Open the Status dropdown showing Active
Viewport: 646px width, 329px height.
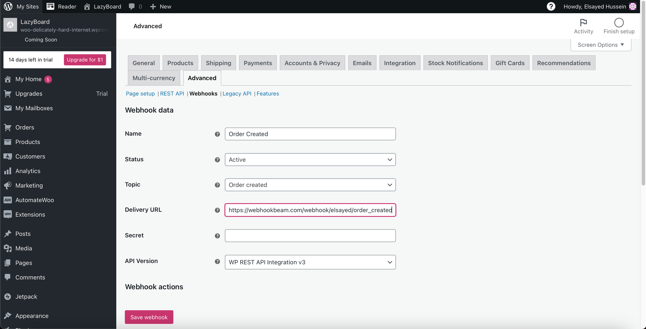pyautogui.click(x=310, y=159)
